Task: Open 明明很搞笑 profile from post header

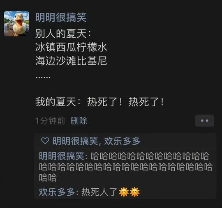Action: click(61, 18)
